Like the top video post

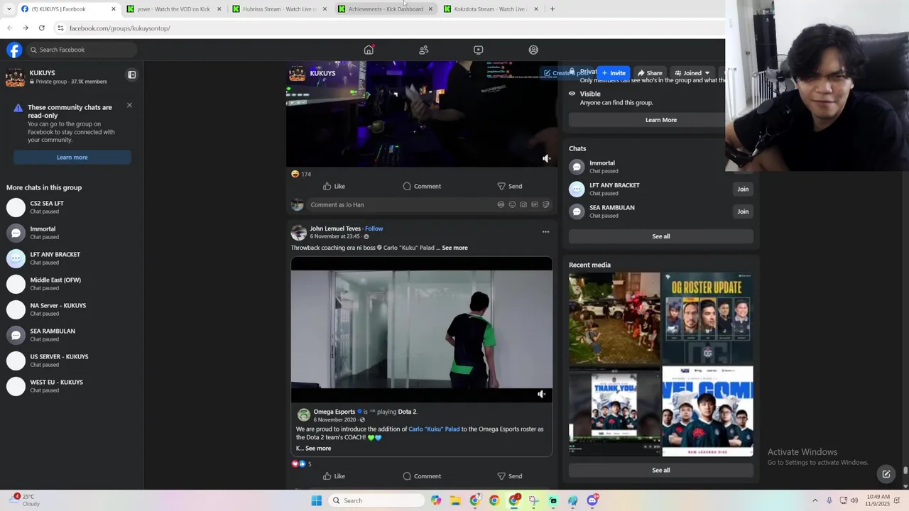click(334, 186)
